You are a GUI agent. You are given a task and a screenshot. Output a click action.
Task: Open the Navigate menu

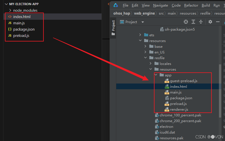tap(161, 5)
